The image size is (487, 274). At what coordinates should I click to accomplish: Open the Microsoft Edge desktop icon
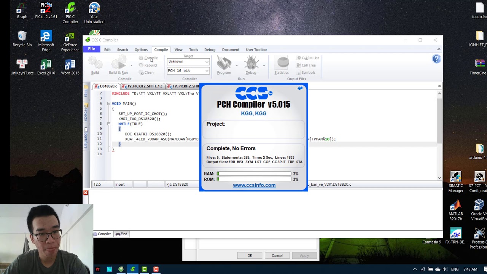[46, 41]
